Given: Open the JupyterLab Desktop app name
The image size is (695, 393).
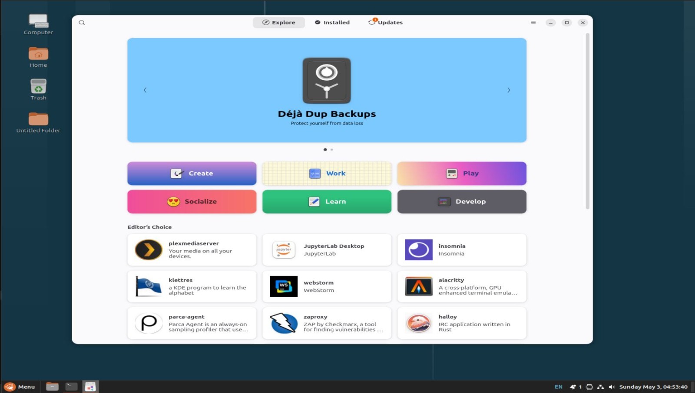Looking at the screenshot, I should click(334, 246).
